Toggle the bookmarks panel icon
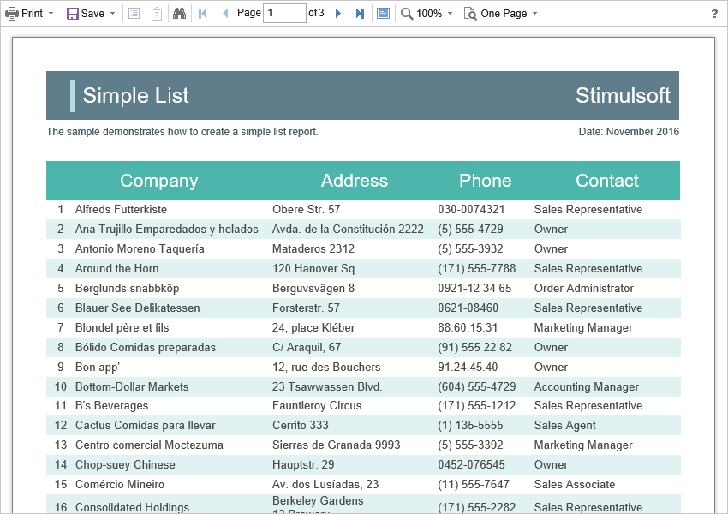Viewport: 728px width, 514px height. coord(134,14)
